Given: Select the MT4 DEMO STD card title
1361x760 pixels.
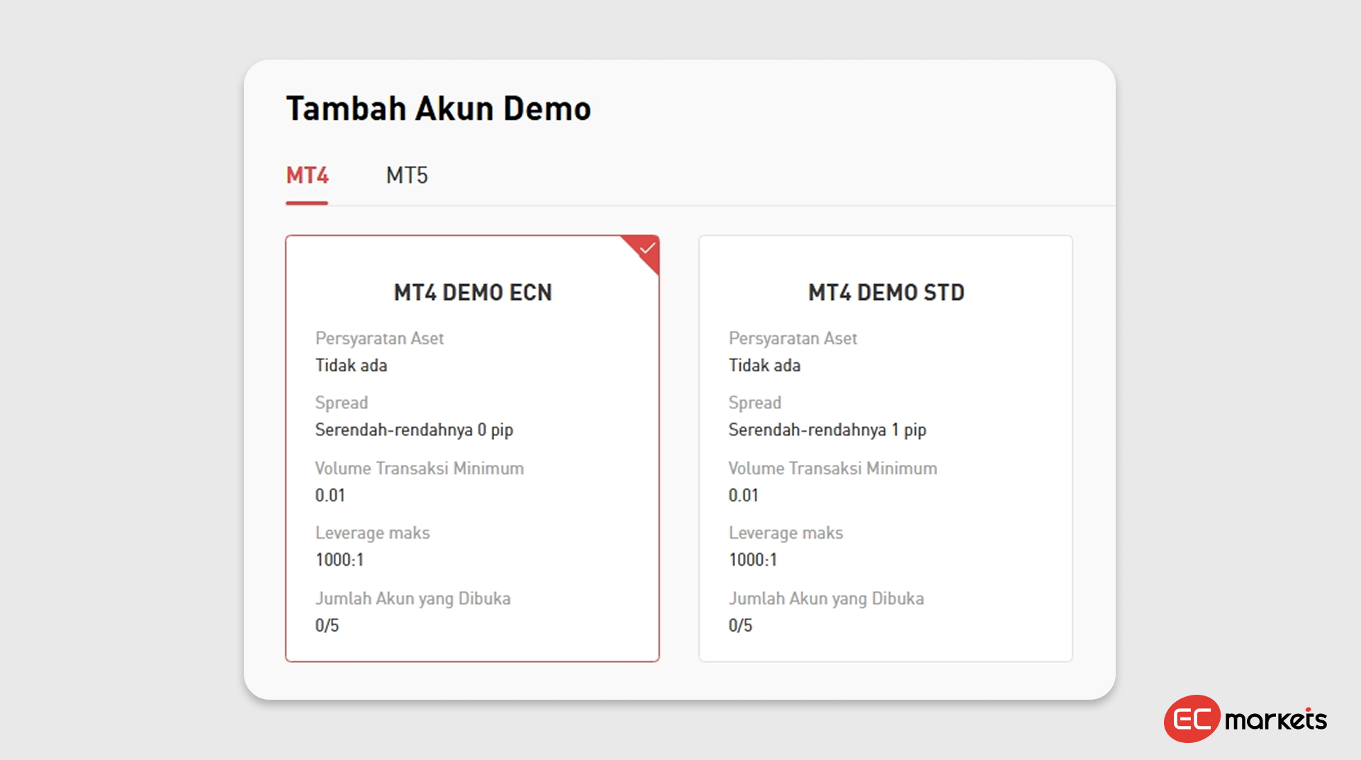Looking at the screenshot, I should (886, 292).
